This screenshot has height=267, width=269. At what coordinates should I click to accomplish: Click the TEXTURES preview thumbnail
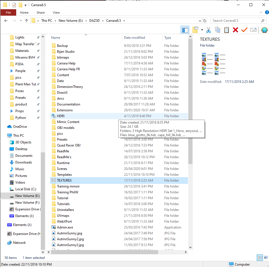tap(213, 64)
